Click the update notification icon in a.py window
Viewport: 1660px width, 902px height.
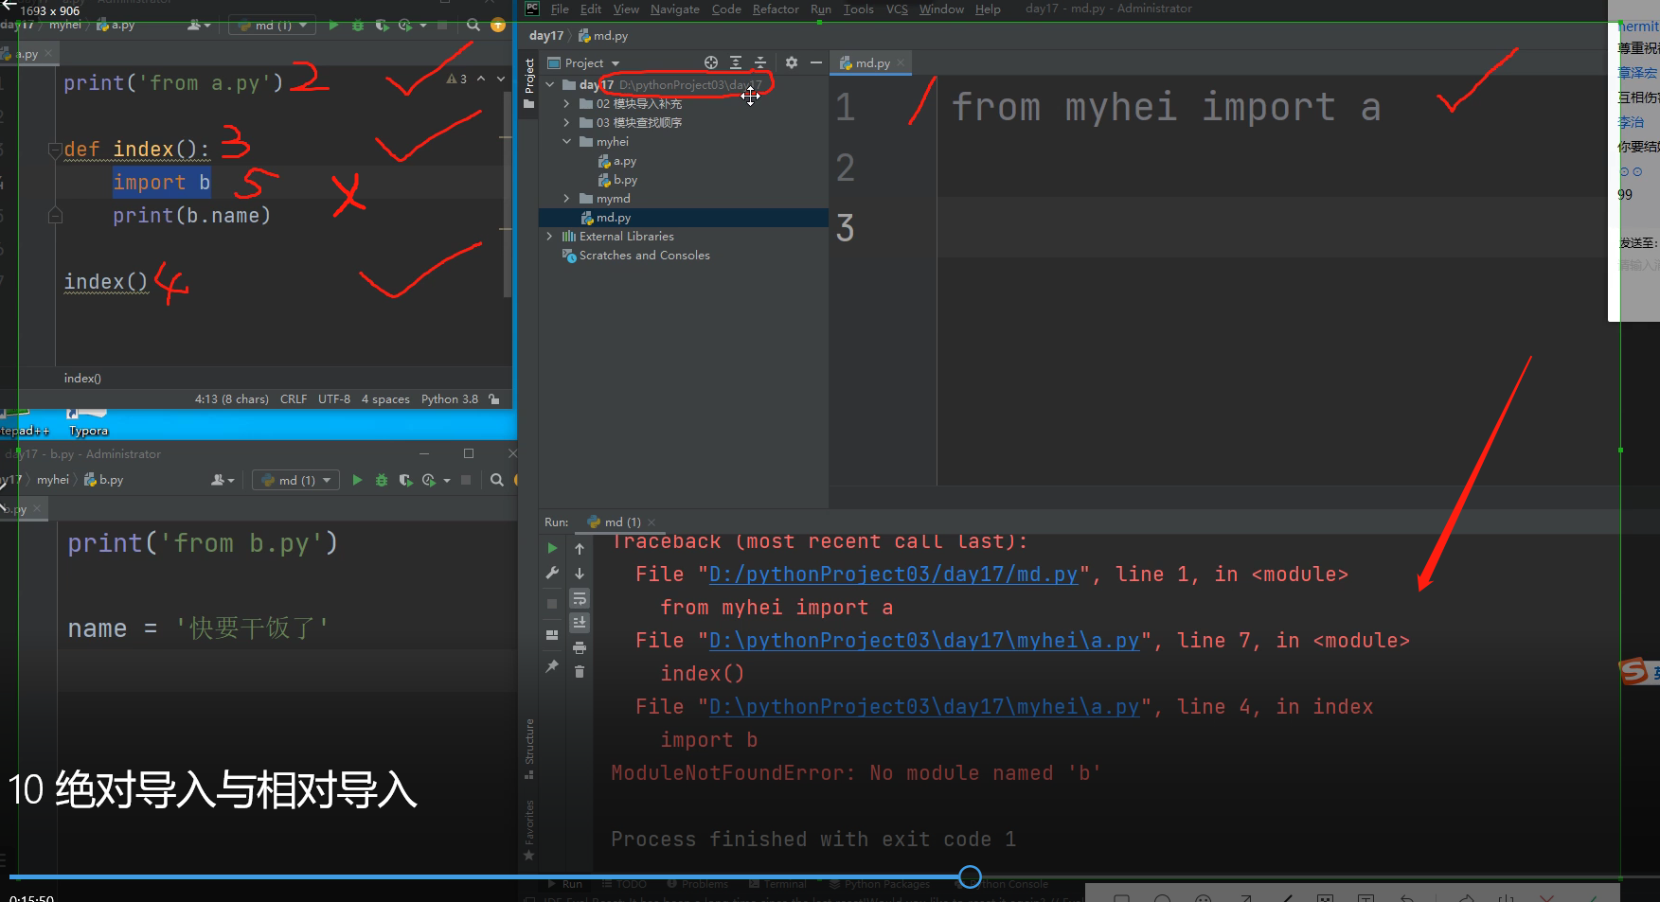[498, 26]
